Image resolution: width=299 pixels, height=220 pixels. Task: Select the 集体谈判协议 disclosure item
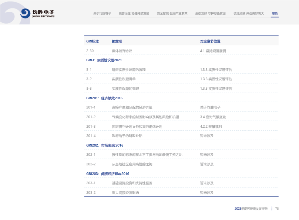122,51
